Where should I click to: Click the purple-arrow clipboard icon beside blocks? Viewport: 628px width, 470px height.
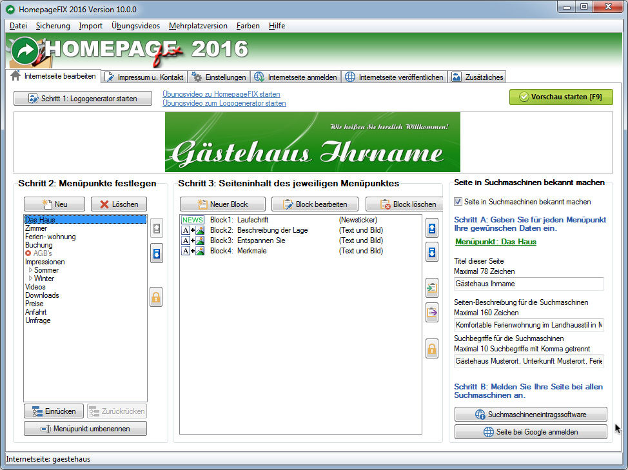(x=432, y=313)
